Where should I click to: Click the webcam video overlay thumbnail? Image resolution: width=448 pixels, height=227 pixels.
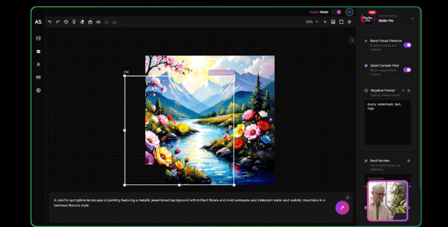[388, 201]
